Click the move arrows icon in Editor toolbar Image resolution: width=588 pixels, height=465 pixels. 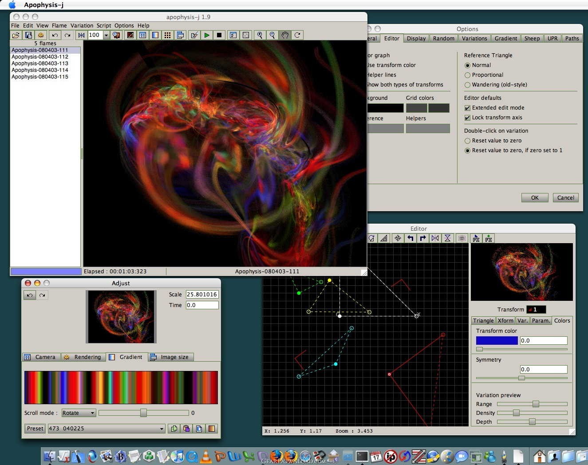pyautogui.click(x=398, y=238)
